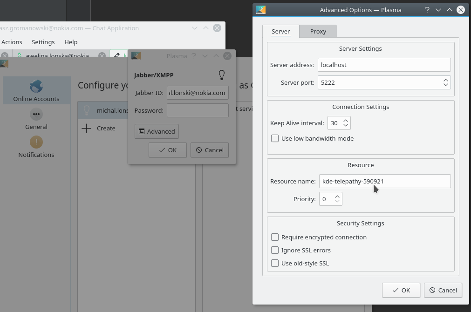Image resolution: width=471 pixels, height=312 pixels.
Task: Click the Priority value field
Action: pyautogui.click(x=330, y=199)
